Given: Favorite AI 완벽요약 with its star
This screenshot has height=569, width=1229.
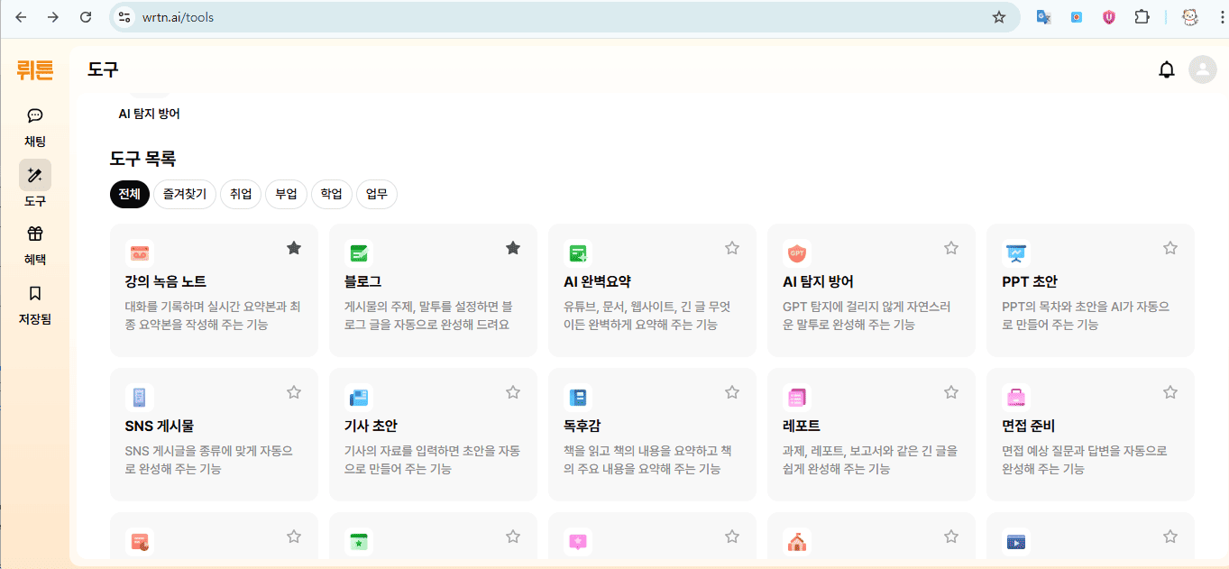Looking at the screenshot, I should click(732, 248).
